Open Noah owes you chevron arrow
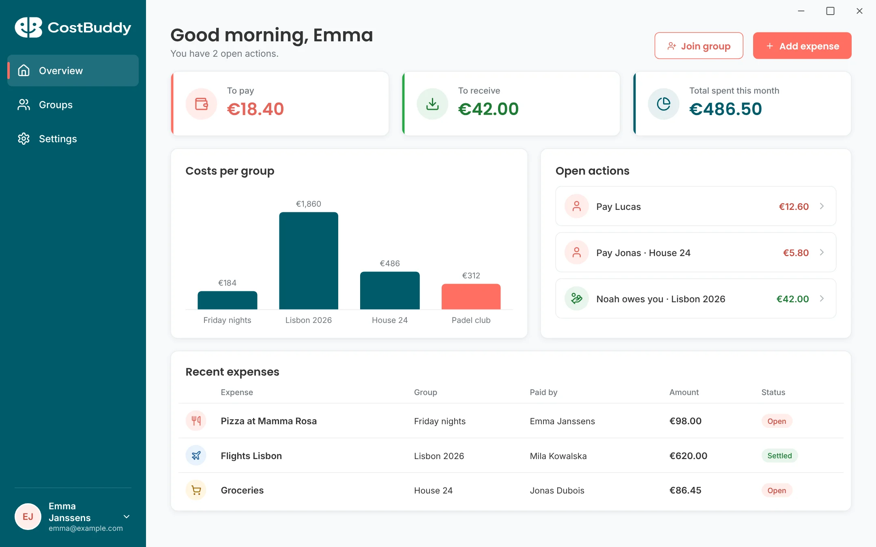 [x=822, y=299]
